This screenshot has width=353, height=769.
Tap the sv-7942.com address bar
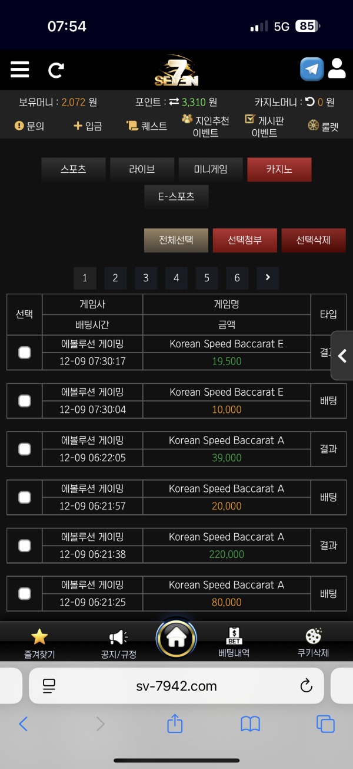[x=176, y=686]
